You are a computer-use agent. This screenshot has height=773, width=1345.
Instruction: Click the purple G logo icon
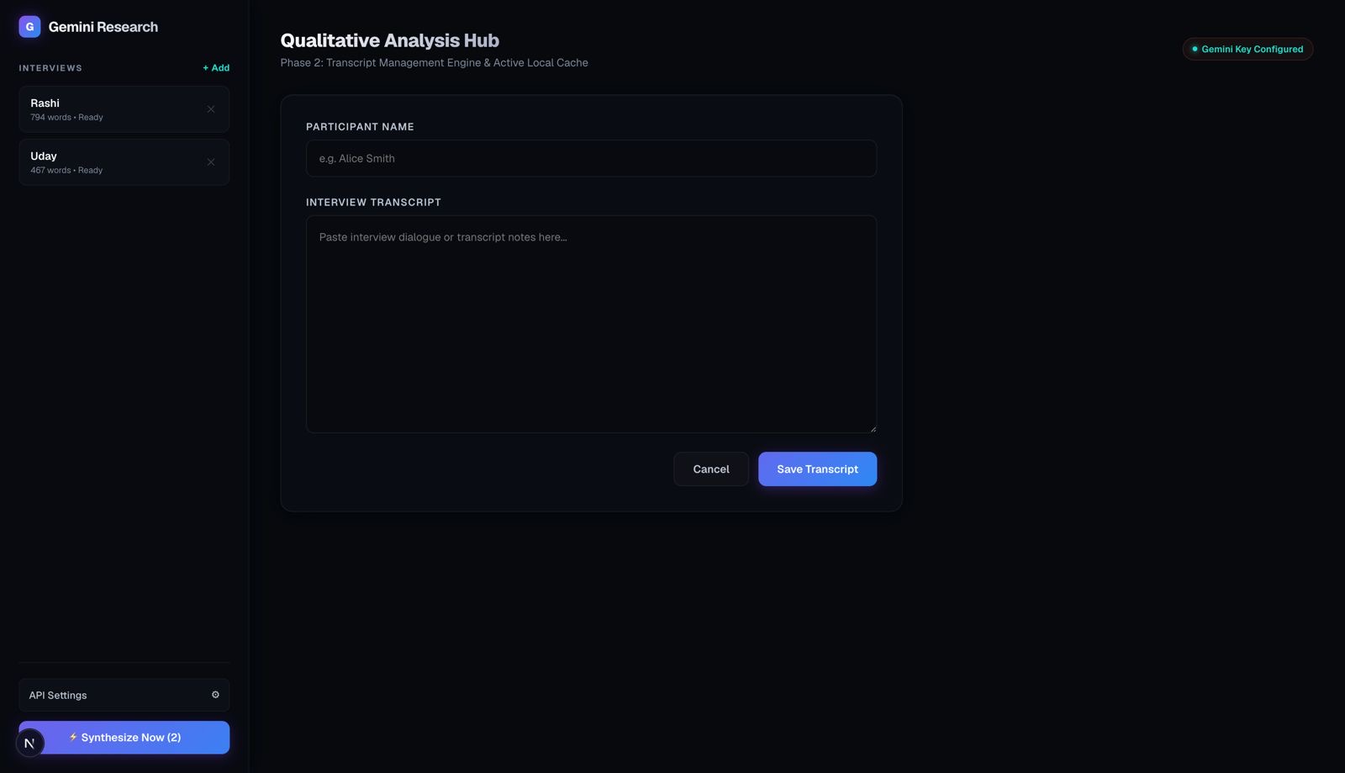[29, 27]
